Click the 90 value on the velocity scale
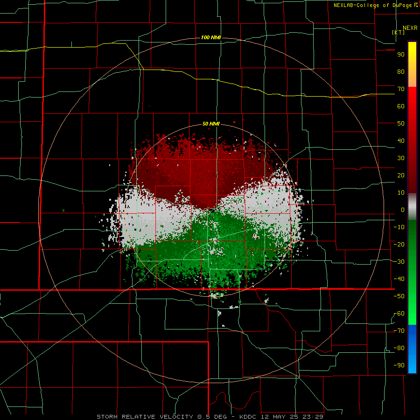Screen dimensions: 420x420 (401, 55)
